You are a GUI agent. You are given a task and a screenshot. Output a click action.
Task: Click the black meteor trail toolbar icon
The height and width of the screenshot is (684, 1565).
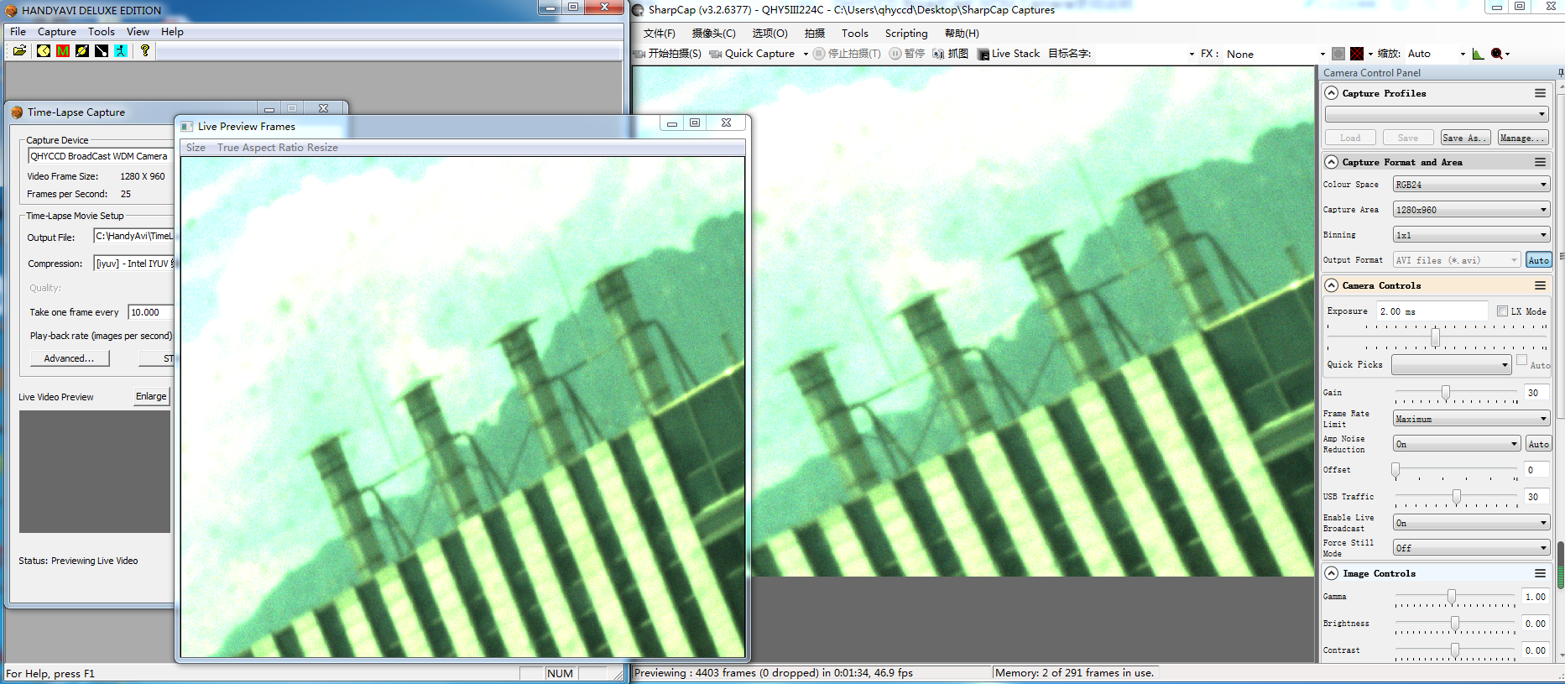(102, 51)
